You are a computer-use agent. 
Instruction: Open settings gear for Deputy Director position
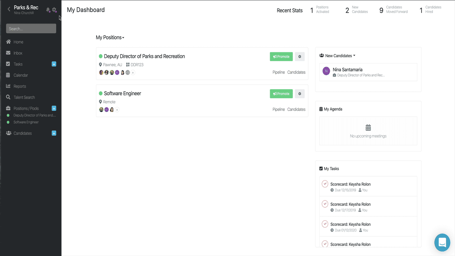coord(300,57)
